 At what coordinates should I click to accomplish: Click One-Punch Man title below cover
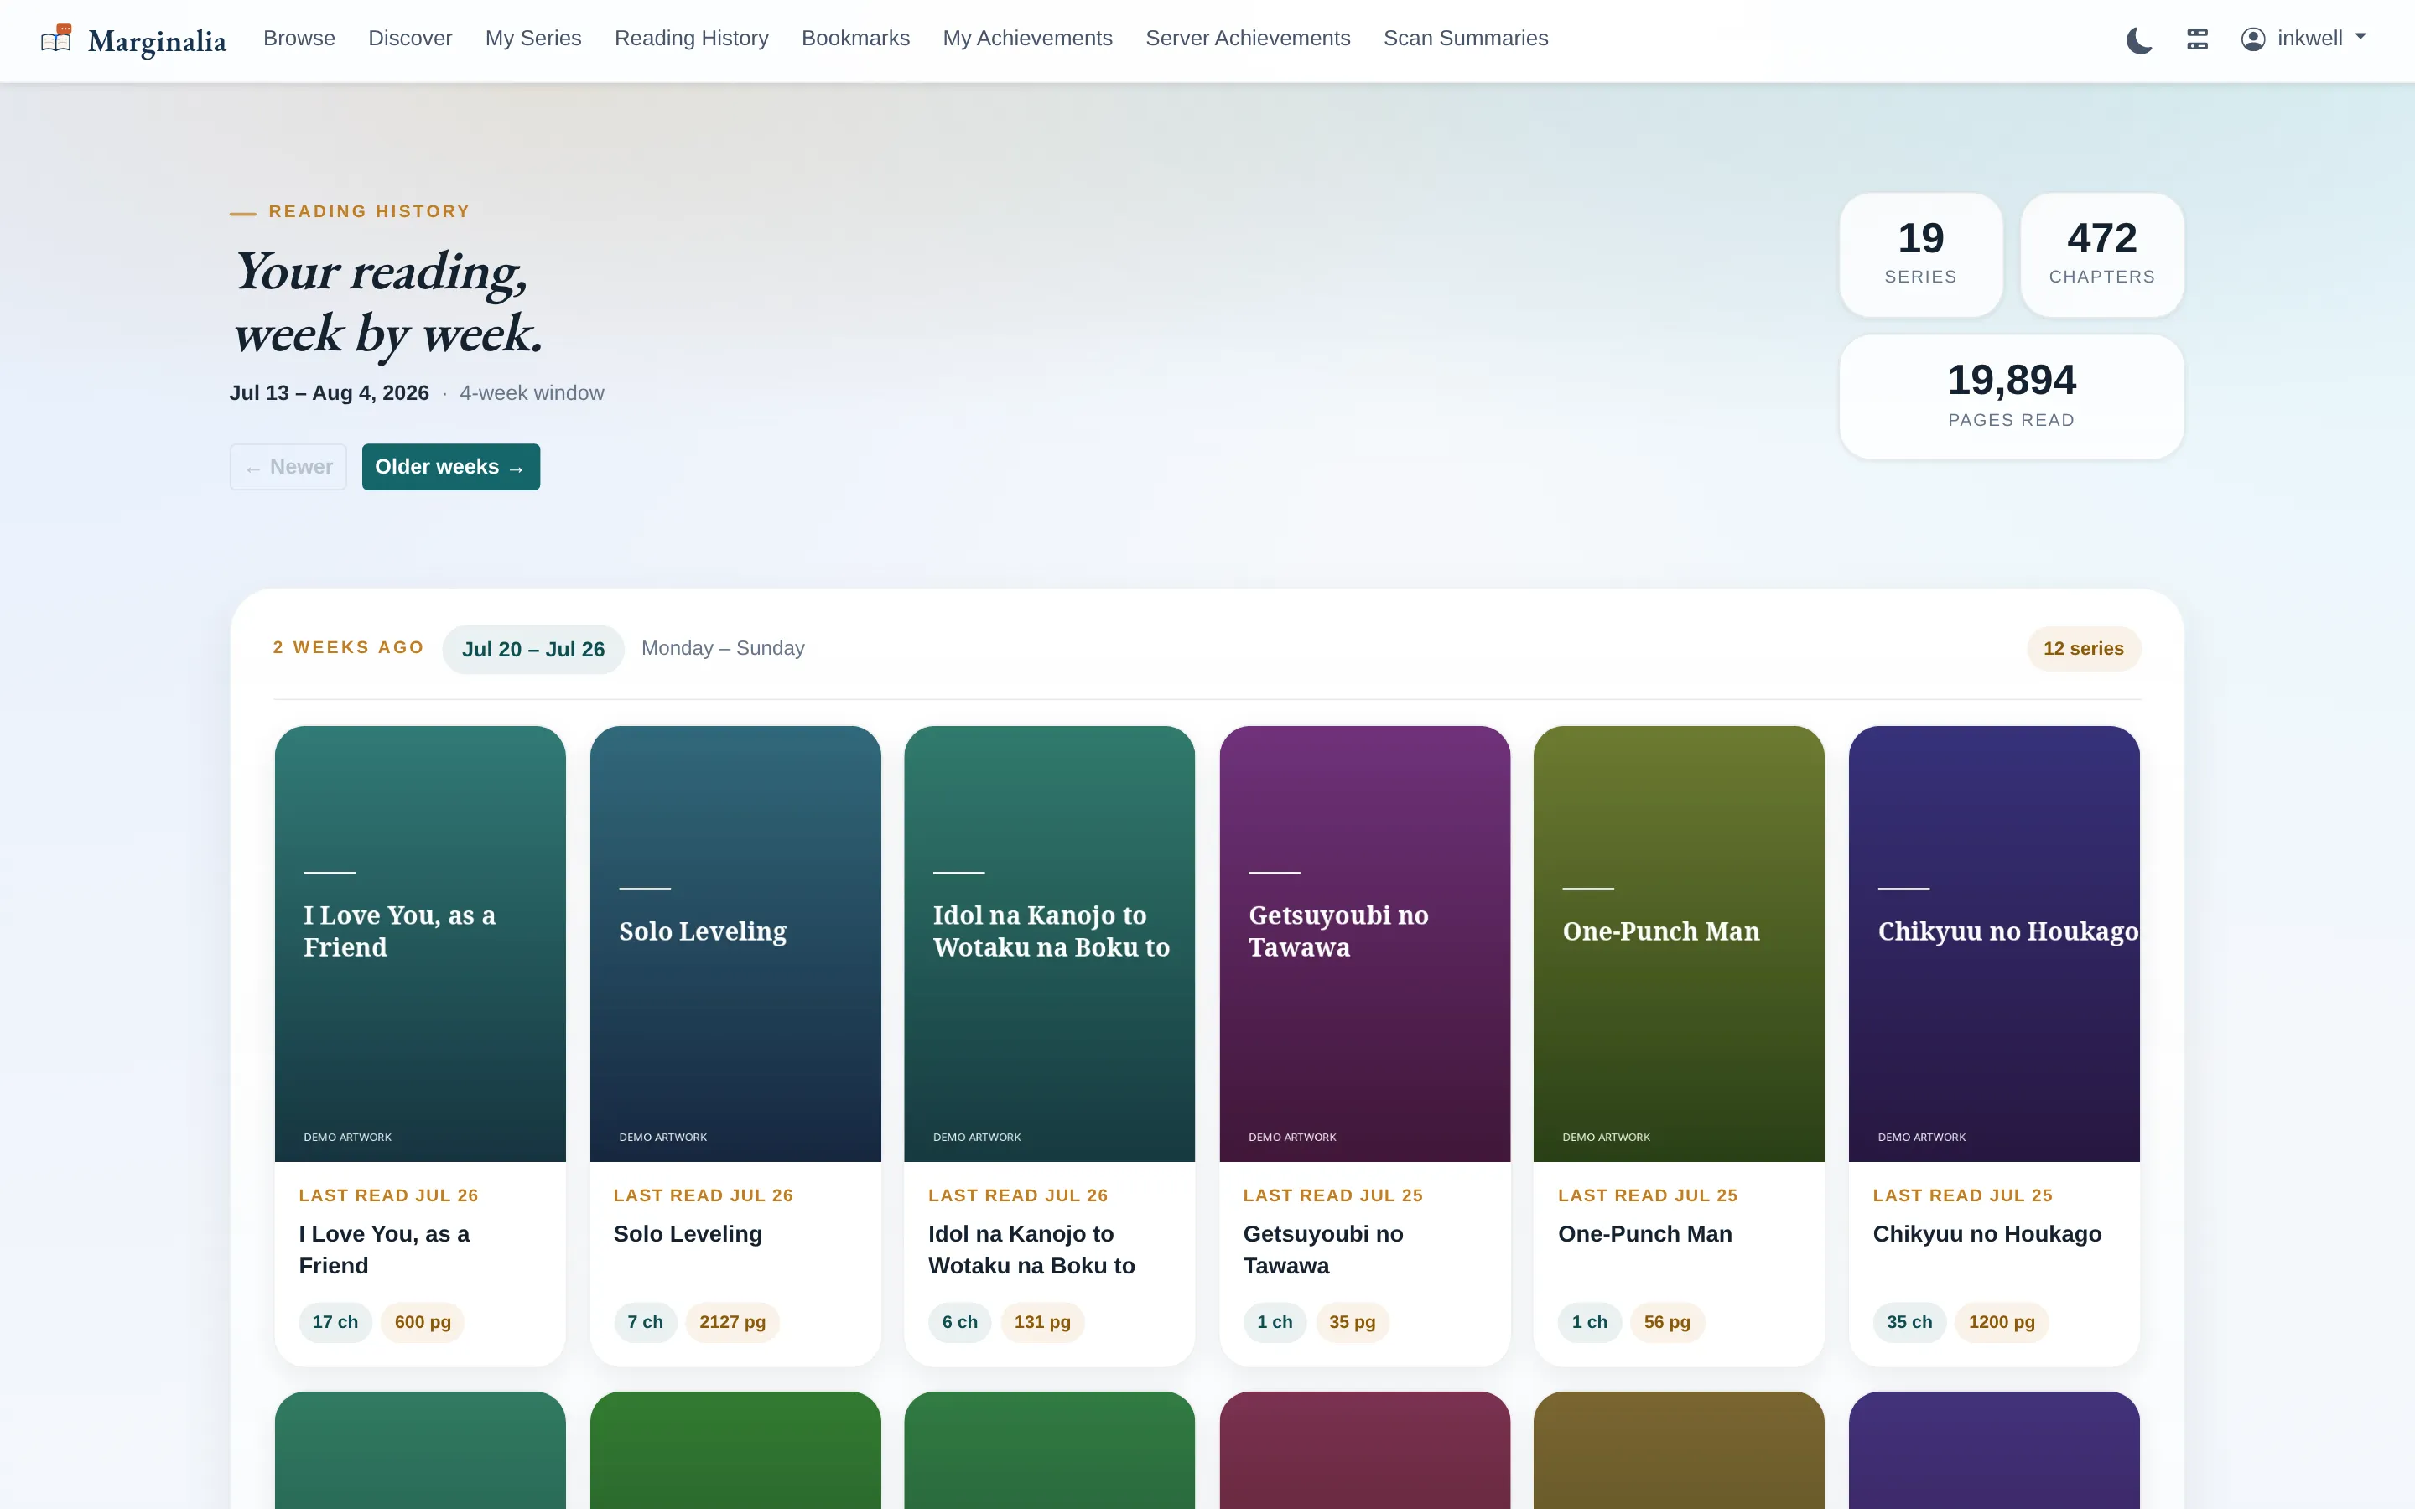1644,1233
